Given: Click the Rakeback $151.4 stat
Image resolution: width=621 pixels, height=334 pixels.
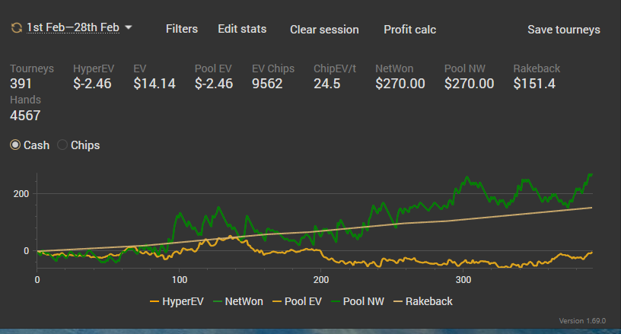Looking at the screenshot, I should (x=537, y=76).
